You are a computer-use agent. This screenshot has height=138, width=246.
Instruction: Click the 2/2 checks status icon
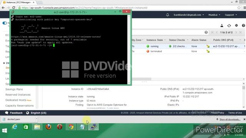click(170, 46)
